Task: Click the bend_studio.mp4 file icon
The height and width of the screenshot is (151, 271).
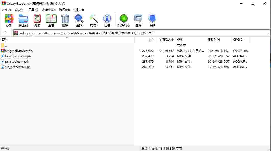Action: (x=3, y=56)
